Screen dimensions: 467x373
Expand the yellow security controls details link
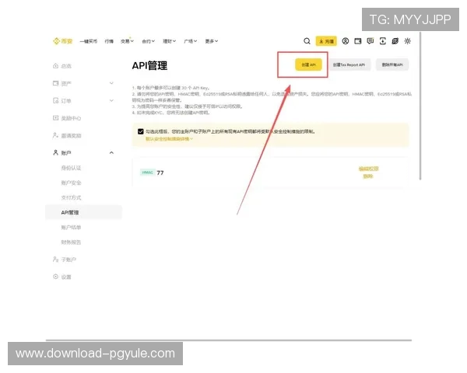coord(169,139)
